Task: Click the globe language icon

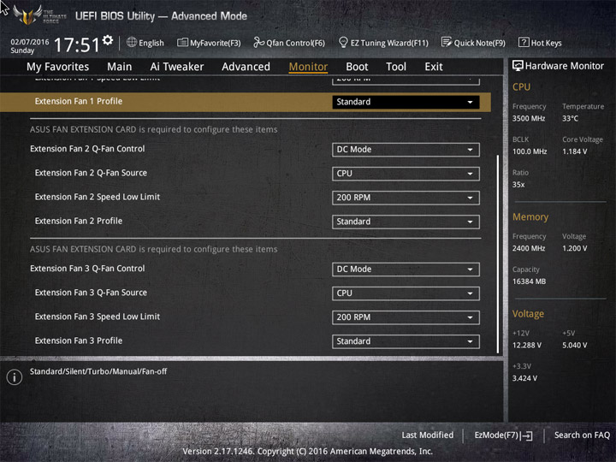Action: coord(132,42)
